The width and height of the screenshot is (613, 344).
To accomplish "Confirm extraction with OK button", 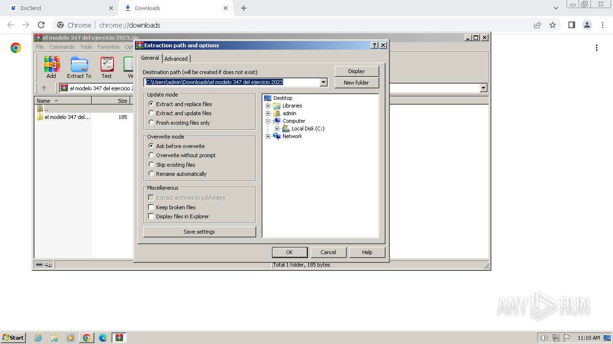I will pos(289,252).
